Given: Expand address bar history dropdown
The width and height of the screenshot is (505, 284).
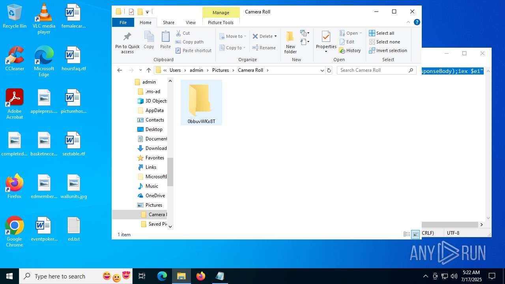Looking at the screenshot, I should click(x=322, y=70).
